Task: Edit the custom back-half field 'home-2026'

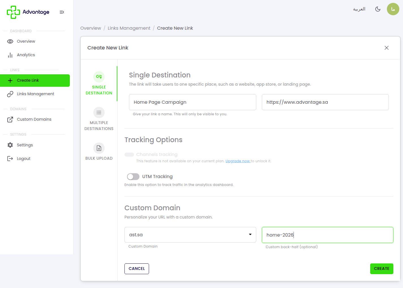Action: [327, 235]
